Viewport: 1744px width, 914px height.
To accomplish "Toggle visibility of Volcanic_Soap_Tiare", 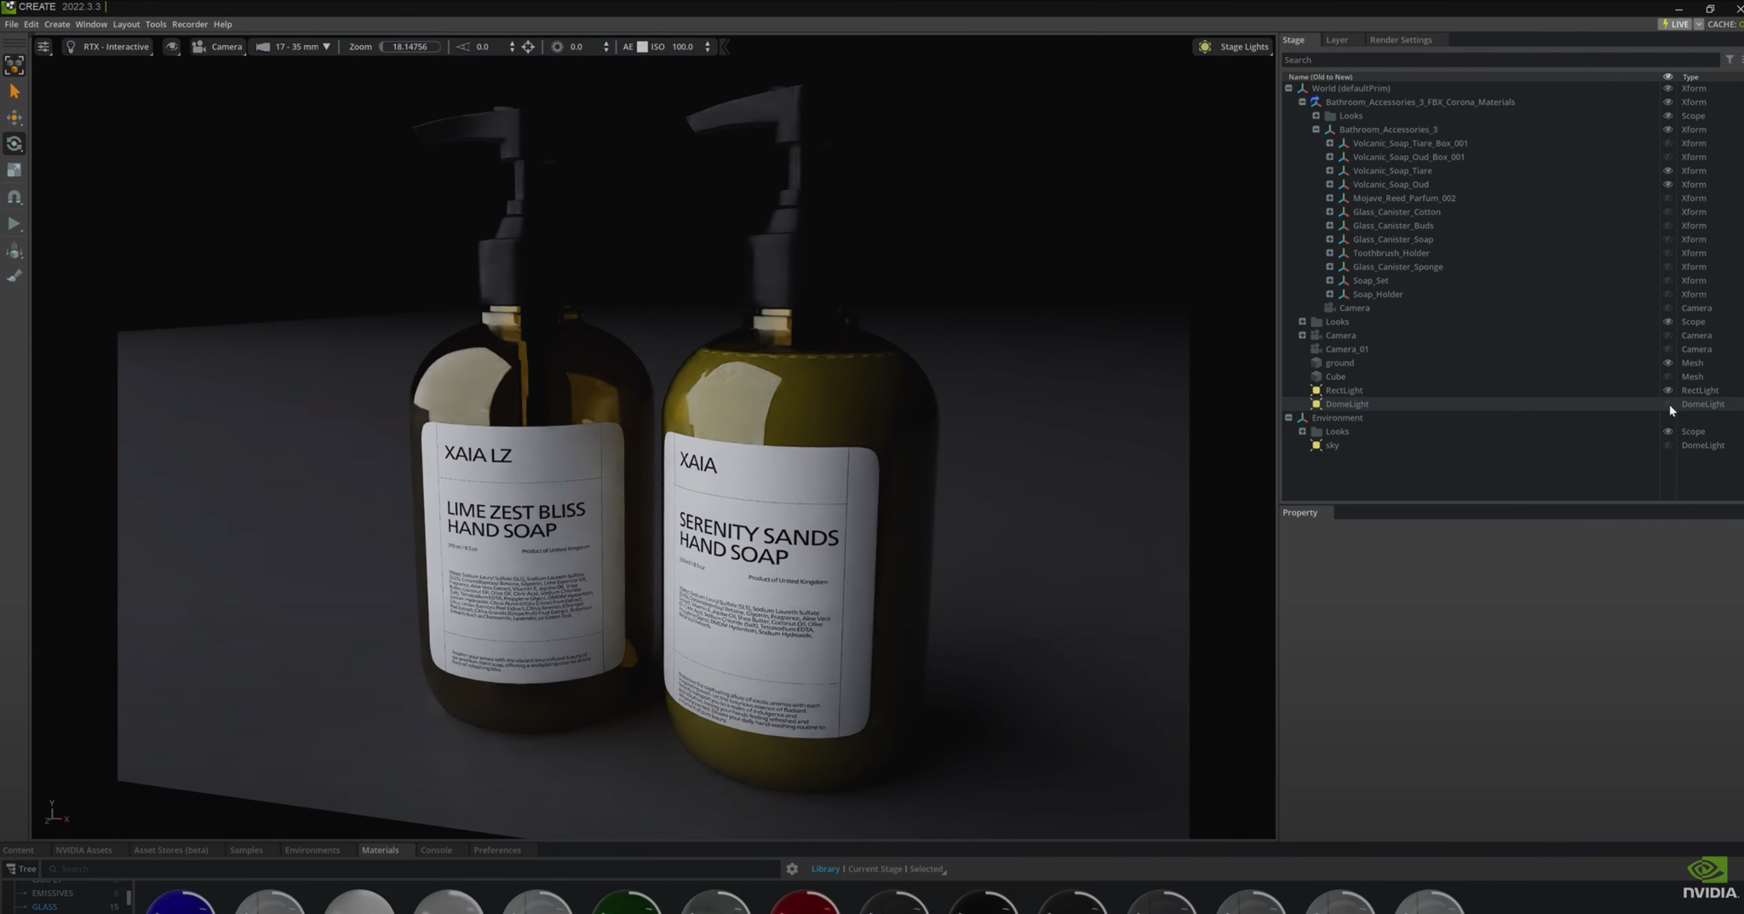I will (1667, 170).
